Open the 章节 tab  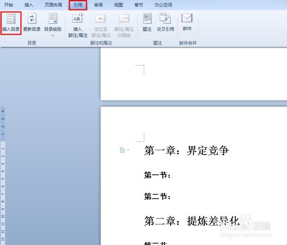138,5
